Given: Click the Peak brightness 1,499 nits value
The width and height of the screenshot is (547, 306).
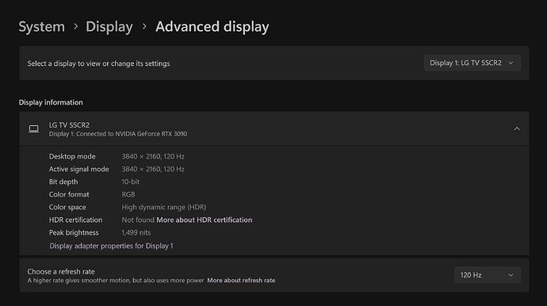Looking at the screenshot, I should [x=136, y=232].
